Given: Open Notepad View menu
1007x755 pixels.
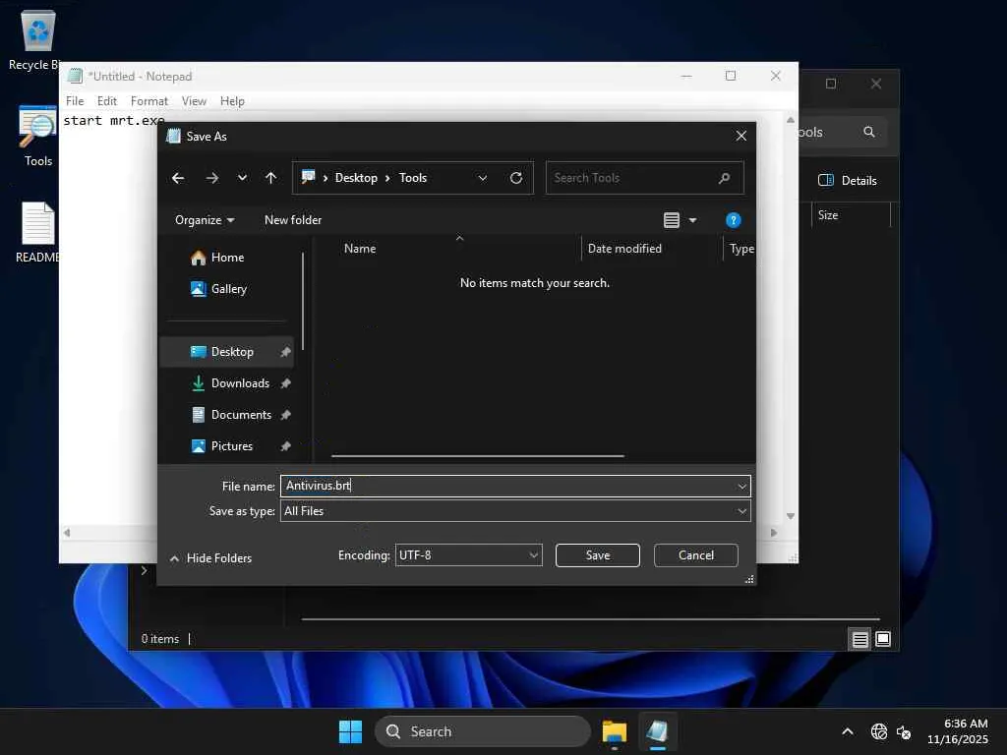Looking at the screenshot, I should click(194, 101).
